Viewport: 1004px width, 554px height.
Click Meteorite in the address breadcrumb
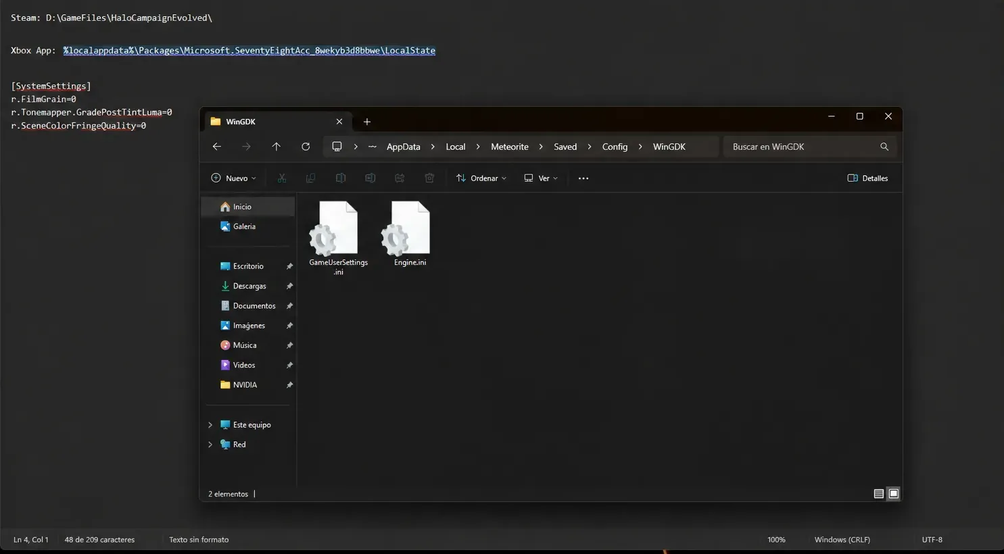(x=509, y=147)
